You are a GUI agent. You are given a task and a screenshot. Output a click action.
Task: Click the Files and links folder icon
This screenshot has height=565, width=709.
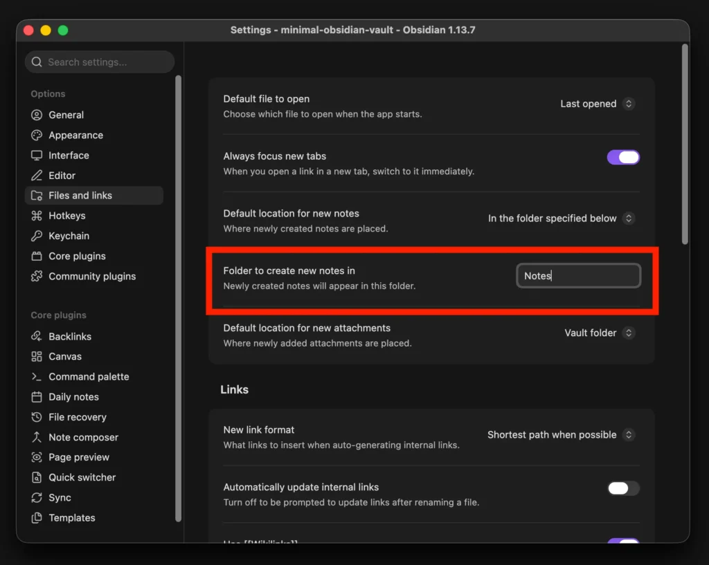(x=37, y=196)
